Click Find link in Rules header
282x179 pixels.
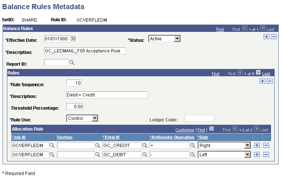(x=215, y=74)
